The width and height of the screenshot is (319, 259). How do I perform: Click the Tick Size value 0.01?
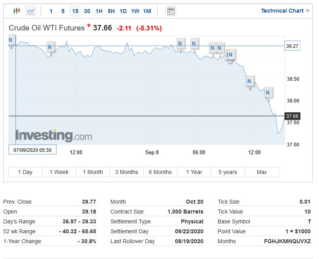[305, 202]
